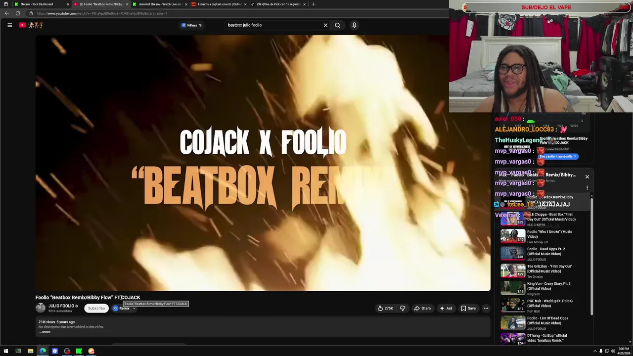Open the taskbar volume control
This screenshot has height=356, width=633.
(612, 351)
